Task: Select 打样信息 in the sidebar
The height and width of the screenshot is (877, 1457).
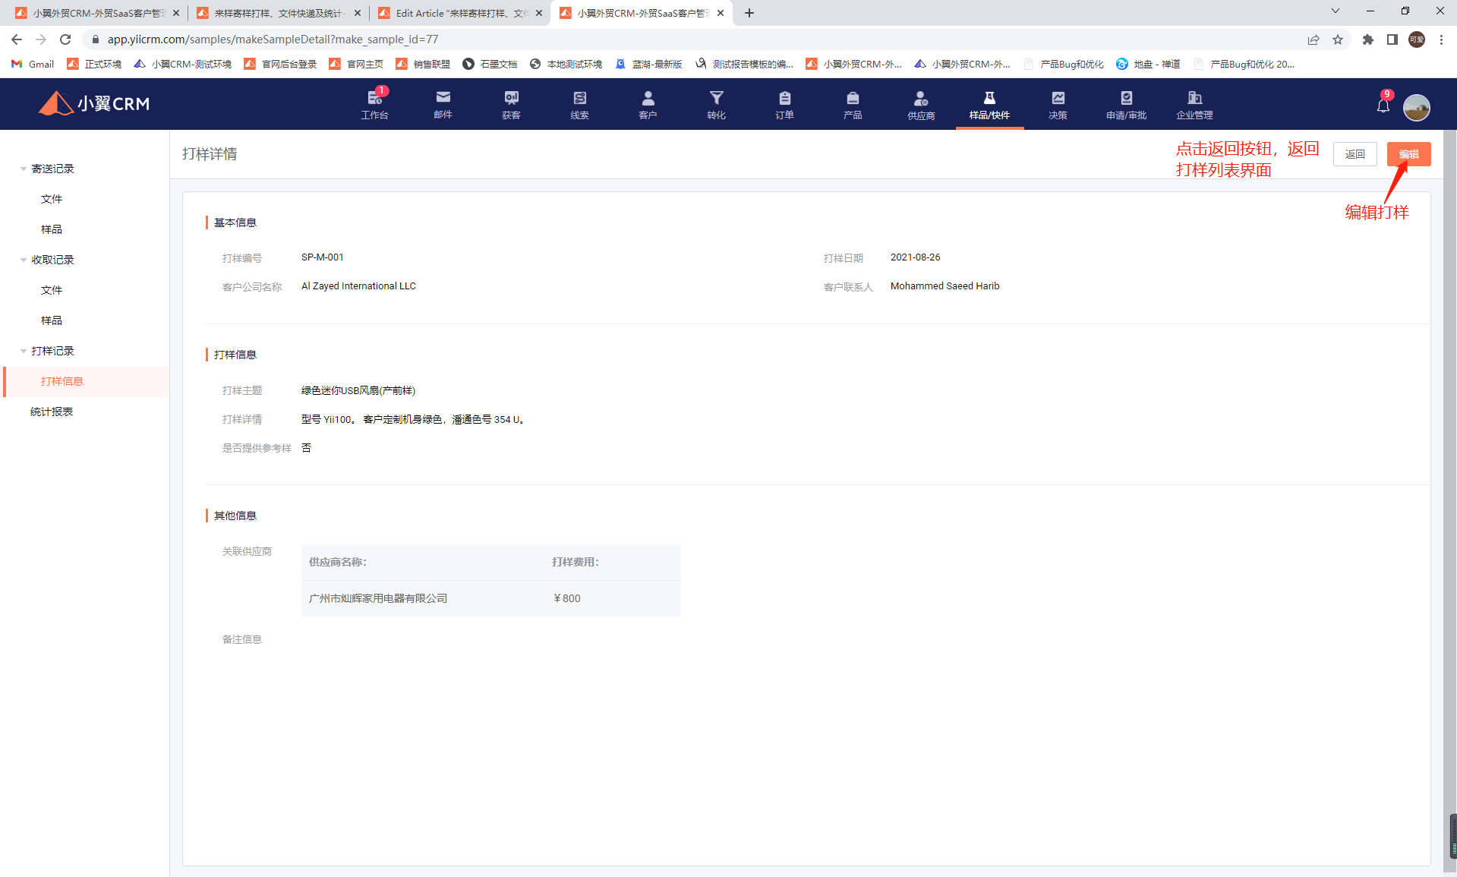Action: [62, 381]
